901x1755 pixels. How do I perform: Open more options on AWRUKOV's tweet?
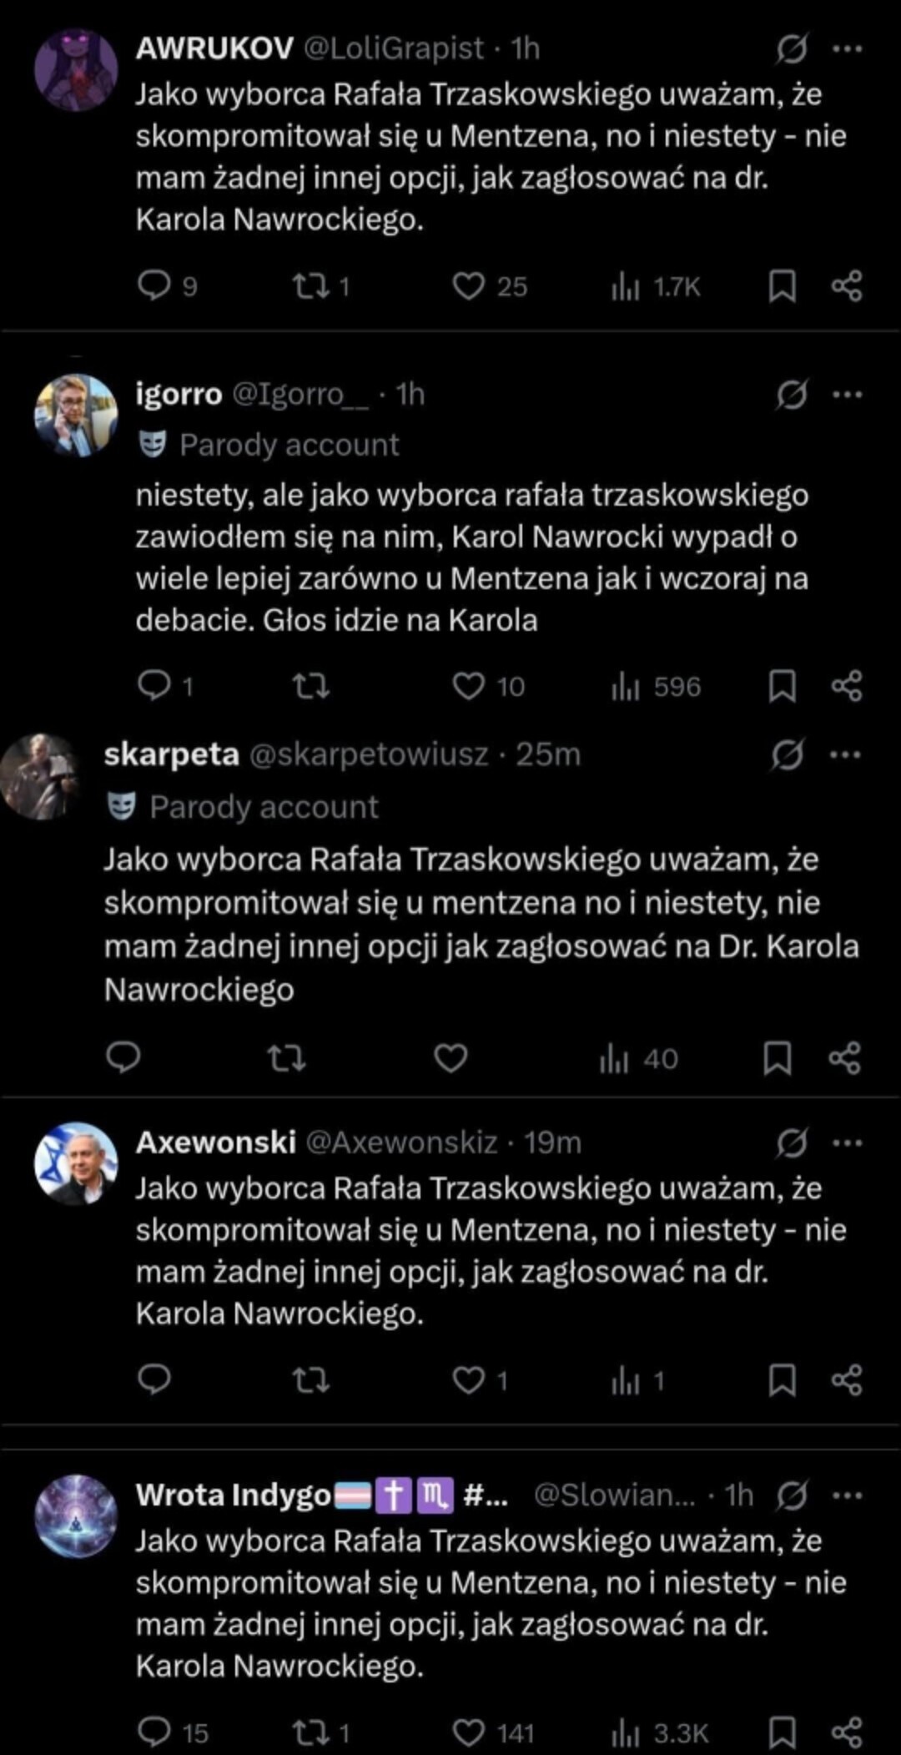point(848,48)
